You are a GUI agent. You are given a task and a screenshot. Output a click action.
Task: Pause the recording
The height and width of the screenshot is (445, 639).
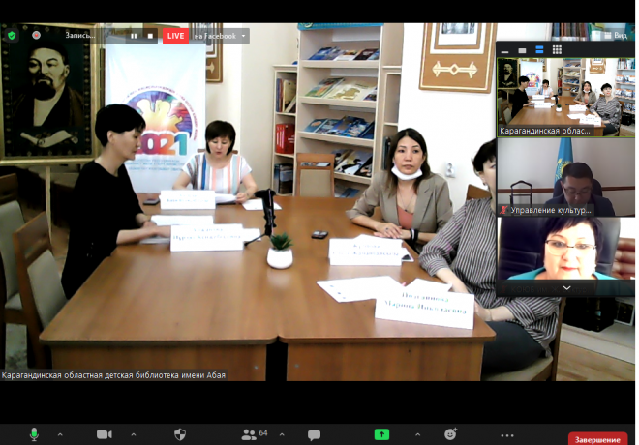tap(134, 36)
